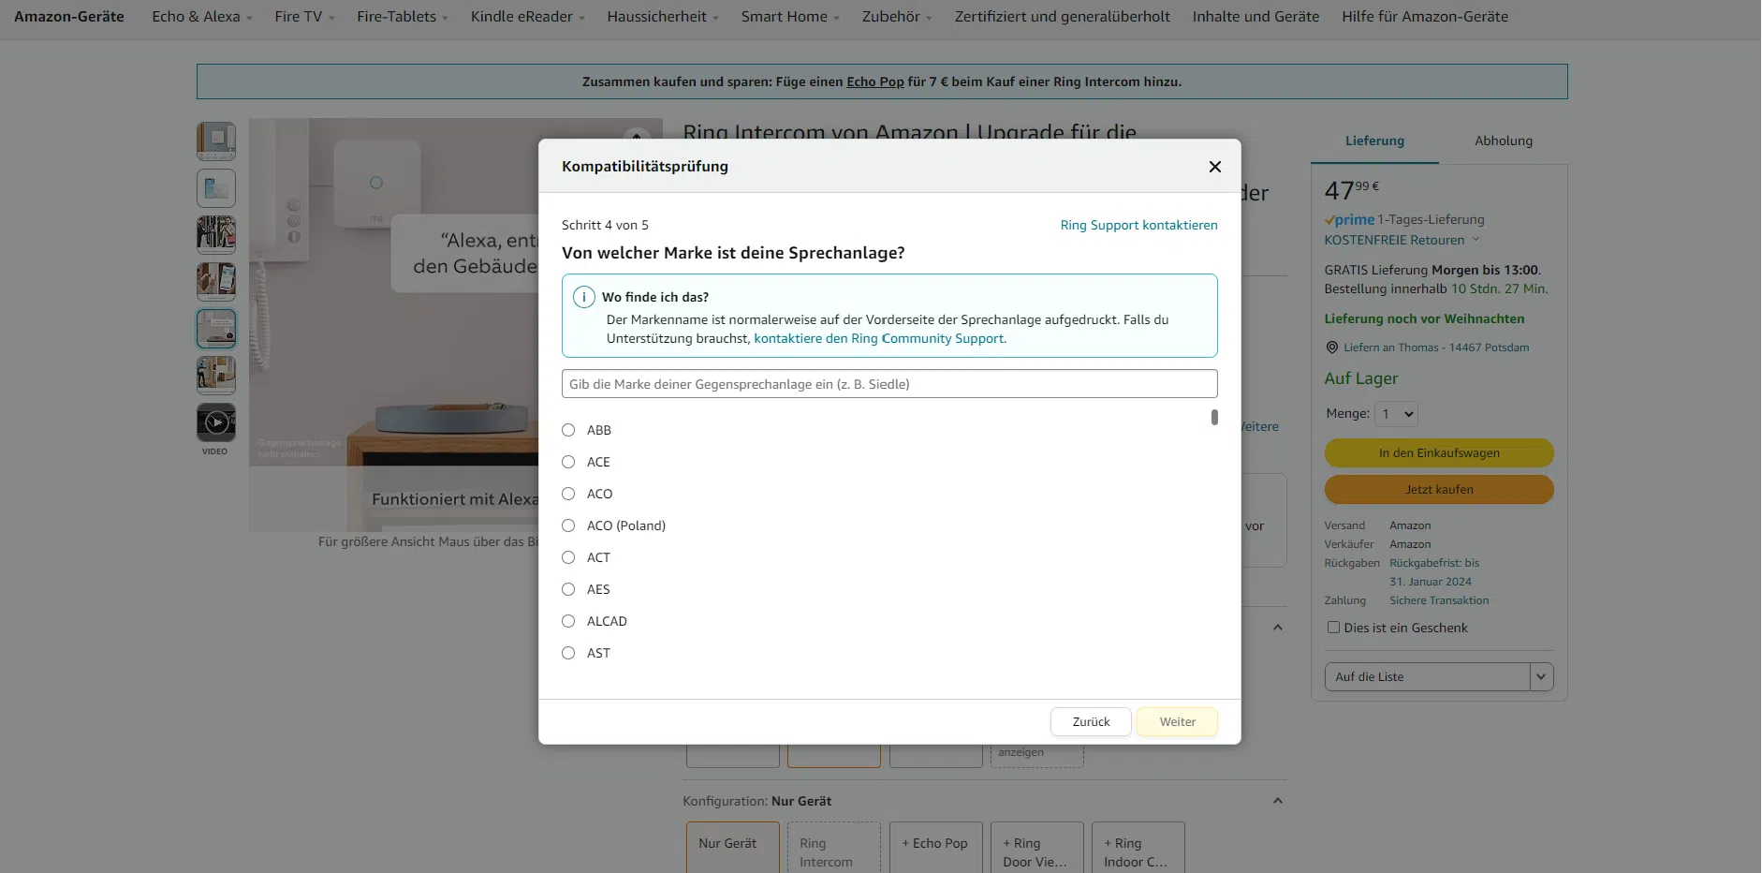Screen dimensions: 1762x873
Task: Select the second product image thumbnail
Action: coord(216,188)
